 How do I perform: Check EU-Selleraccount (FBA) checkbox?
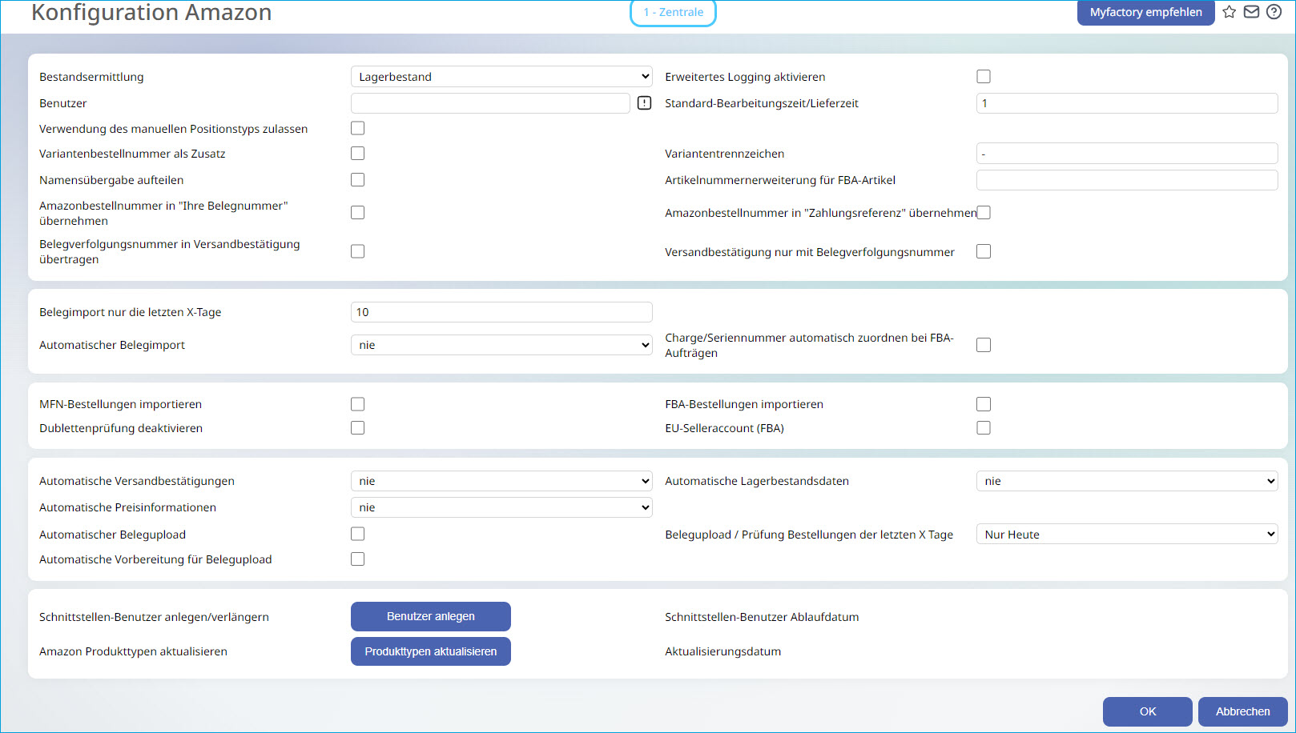point(984,428)
